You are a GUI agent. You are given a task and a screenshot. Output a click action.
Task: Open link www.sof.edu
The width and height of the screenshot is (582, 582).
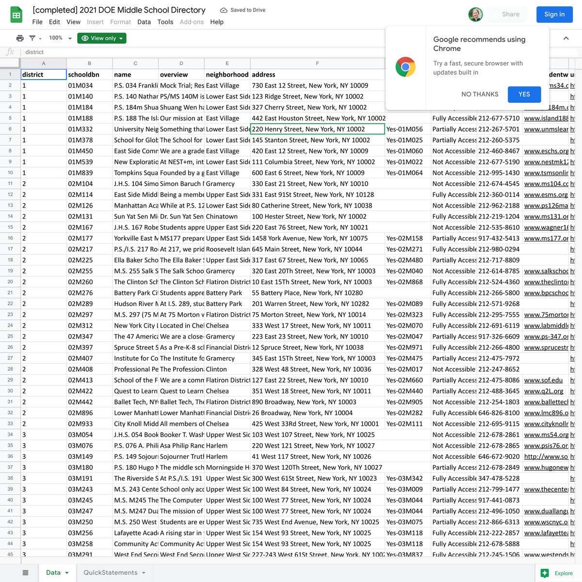click(543, 380)
